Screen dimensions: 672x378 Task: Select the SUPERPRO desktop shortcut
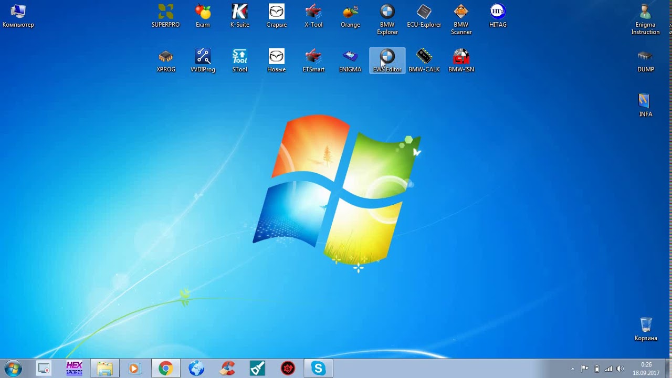click(166, 16)
